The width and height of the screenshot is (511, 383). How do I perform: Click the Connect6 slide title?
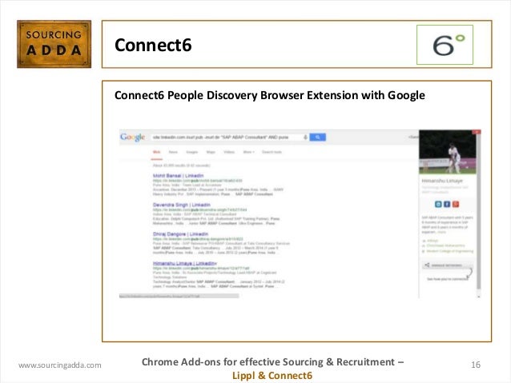153,45
